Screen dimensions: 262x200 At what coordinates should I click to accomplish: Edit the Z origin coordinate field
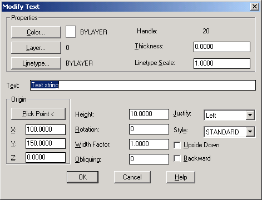coord(46,157)
